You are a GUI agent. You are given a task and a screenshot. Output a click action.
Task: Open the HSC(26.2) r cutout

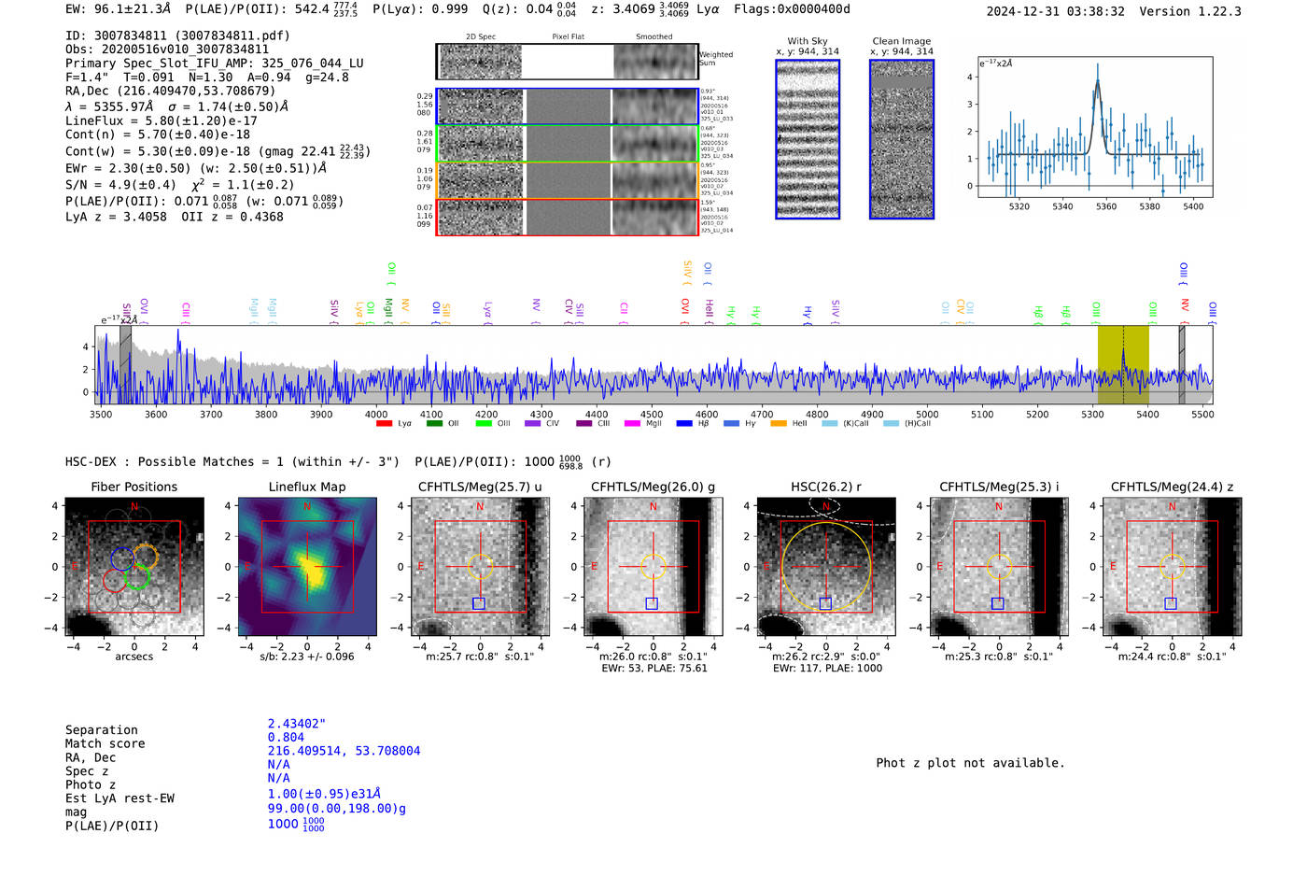coord(826,567)
